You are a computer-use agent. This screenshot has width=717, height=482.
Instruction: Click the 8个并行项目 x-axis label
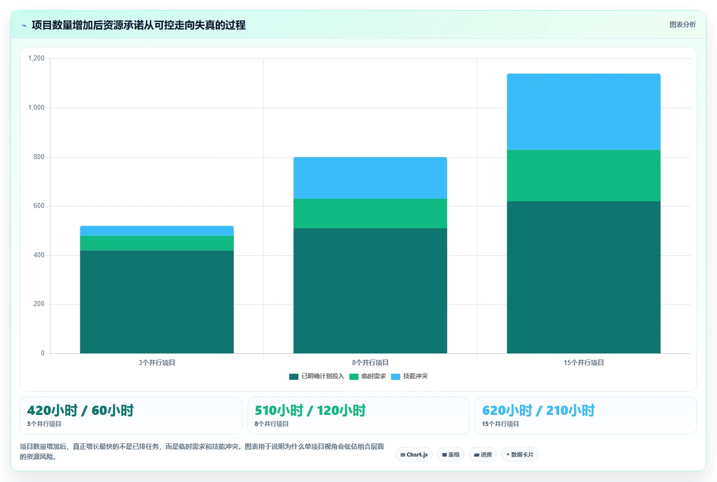pyautogui.click(x=370, y=363)
